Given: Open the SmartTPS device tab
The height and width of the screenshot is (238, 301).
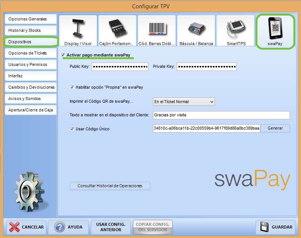Looking at the screenshot, I should click(235, 31).
